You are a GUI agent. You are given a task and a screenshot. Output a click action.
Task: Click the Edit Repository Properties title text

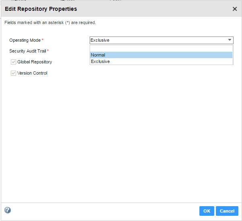coord(41,9)
